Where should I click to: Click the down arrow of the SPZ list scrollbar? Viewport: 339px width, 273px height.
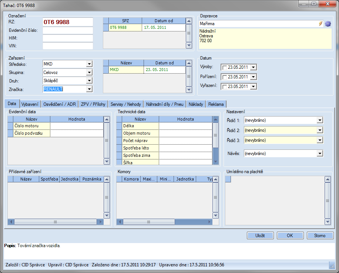189,45
